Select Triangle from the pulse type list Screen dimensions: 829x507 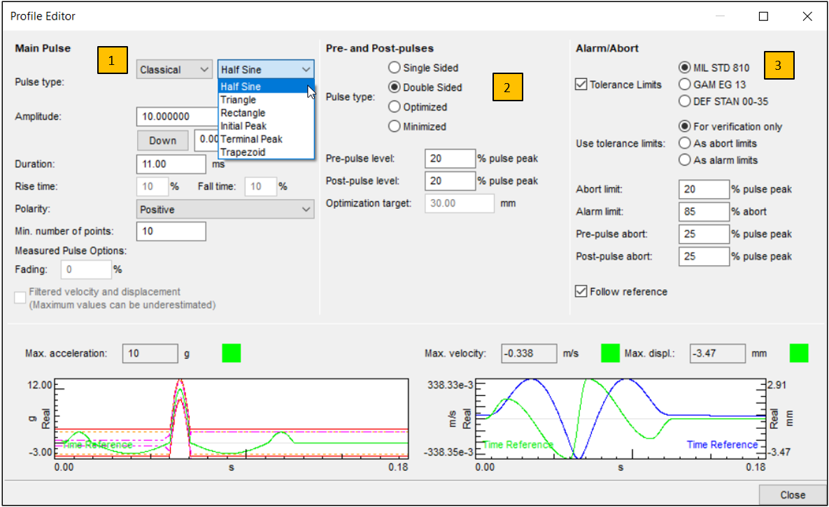[239, 100]
